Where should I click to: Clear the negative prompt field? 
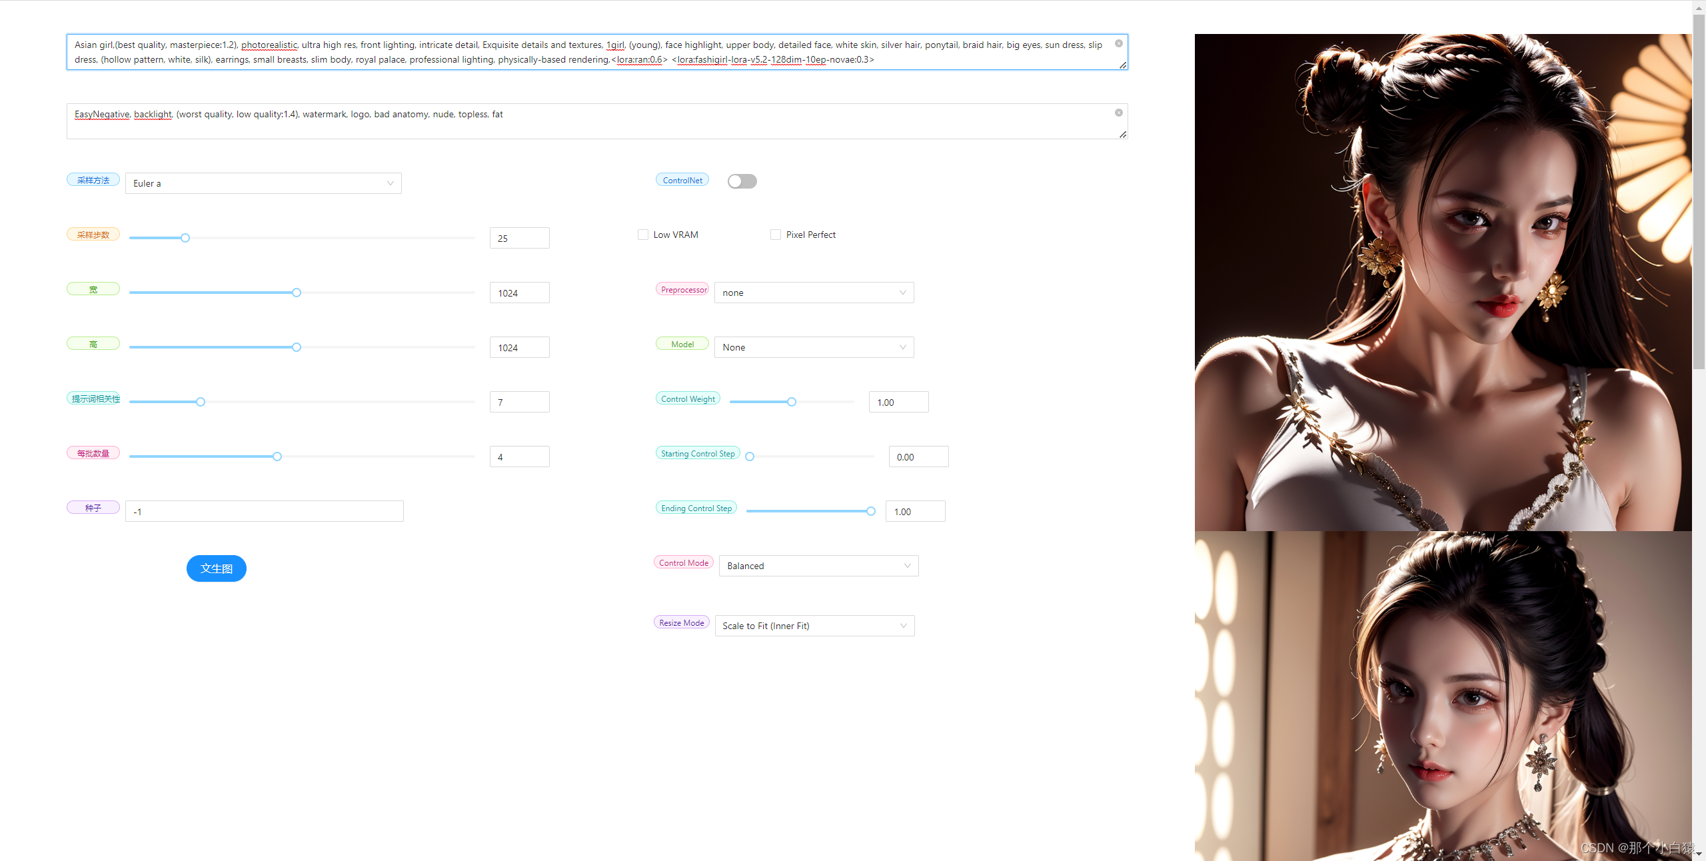[x=1119, y=113]
